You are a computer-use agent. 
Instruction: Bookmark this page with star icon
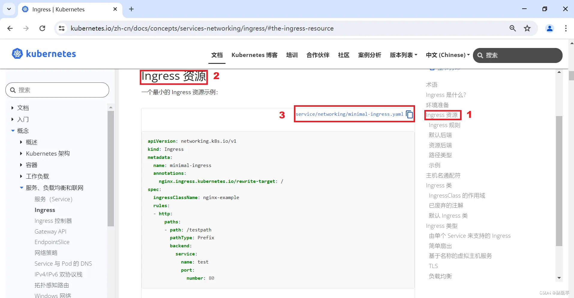527,28
